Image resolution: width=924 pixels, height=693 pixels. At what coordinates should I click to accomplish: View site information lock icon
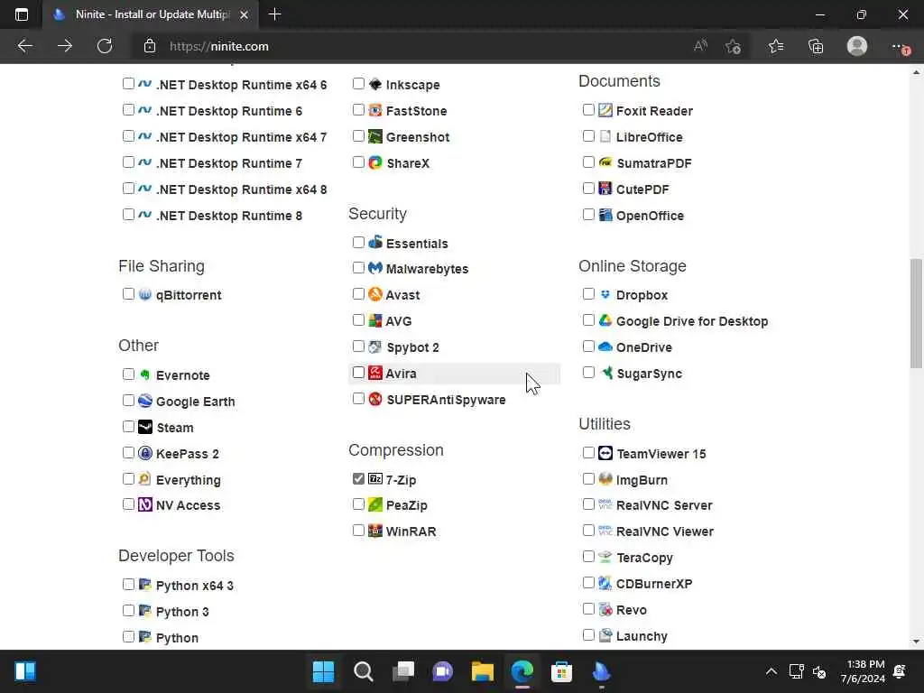tap(150, 46)
